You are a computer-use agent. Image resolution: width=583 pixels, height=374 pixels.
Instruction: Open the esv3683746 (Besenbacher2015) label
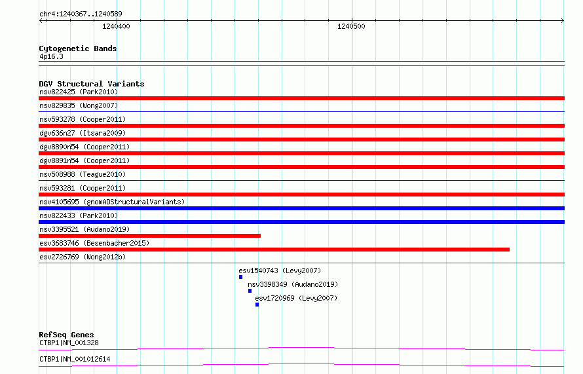(94, 243)
